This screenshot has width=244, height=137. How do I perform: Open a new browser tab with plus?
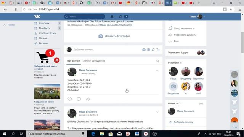[x=199, y=3]
